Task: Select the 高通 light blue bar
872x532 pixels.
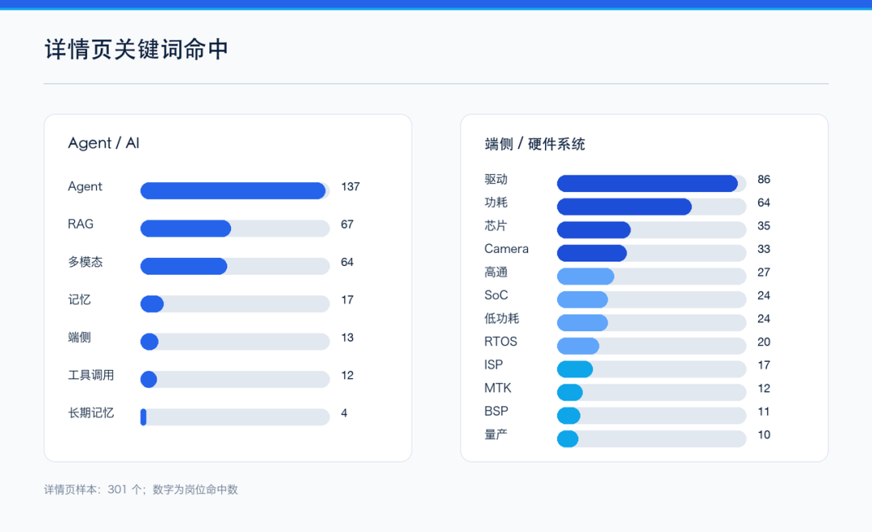Action: (x=652, y=276)
